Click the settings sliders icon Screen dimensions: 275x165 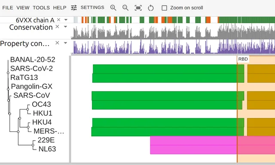pyautogui.click(x=74, y=8)
